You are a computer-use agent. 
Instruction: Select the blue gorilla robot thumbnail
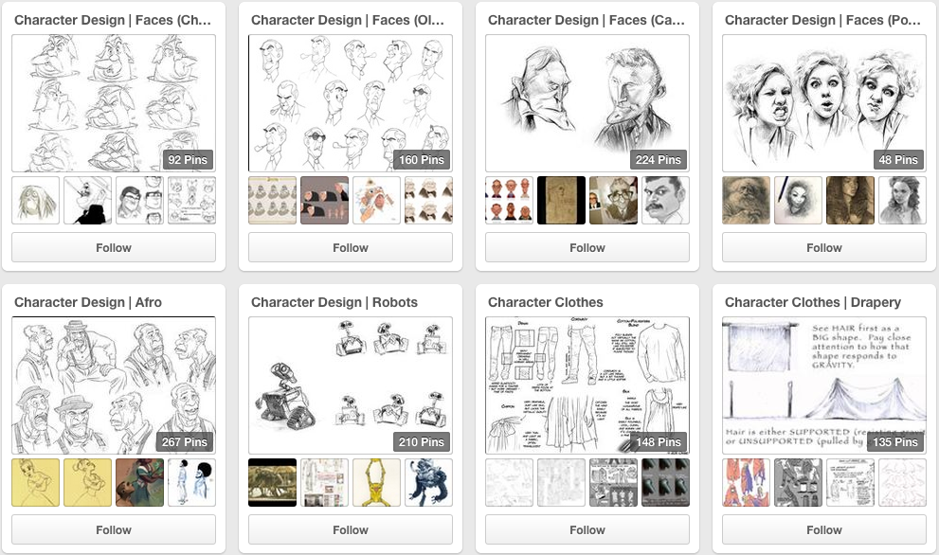[429, 483]
